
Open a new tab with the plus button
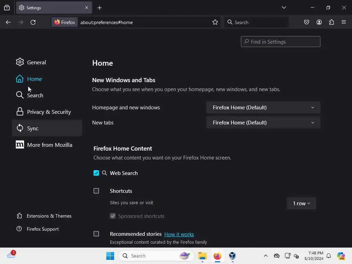coord(99,8)
